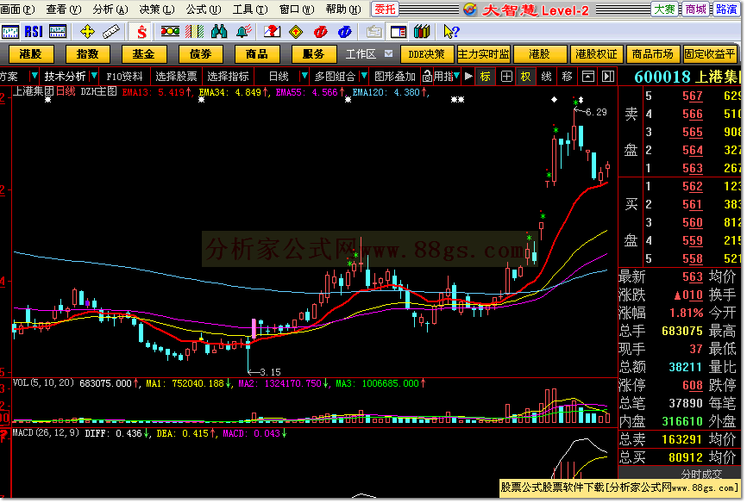Toggle the 移 move button

coord(567,76)
